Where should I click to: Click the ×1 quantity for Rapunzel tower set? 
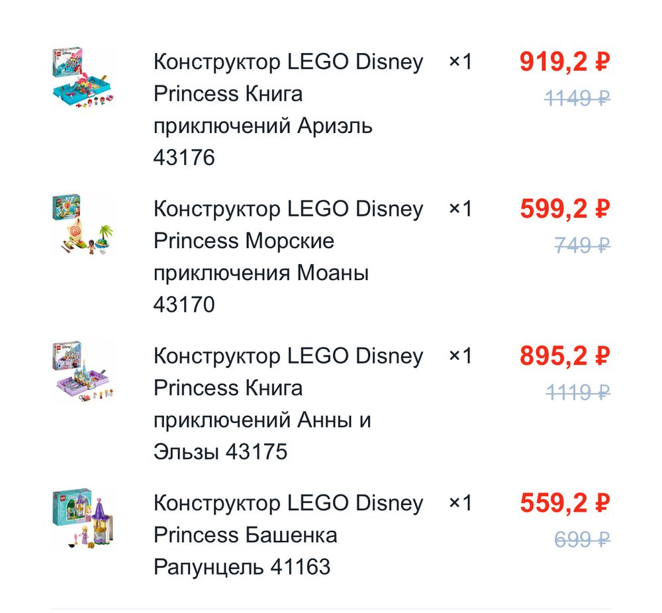click(x=461, y=503)
